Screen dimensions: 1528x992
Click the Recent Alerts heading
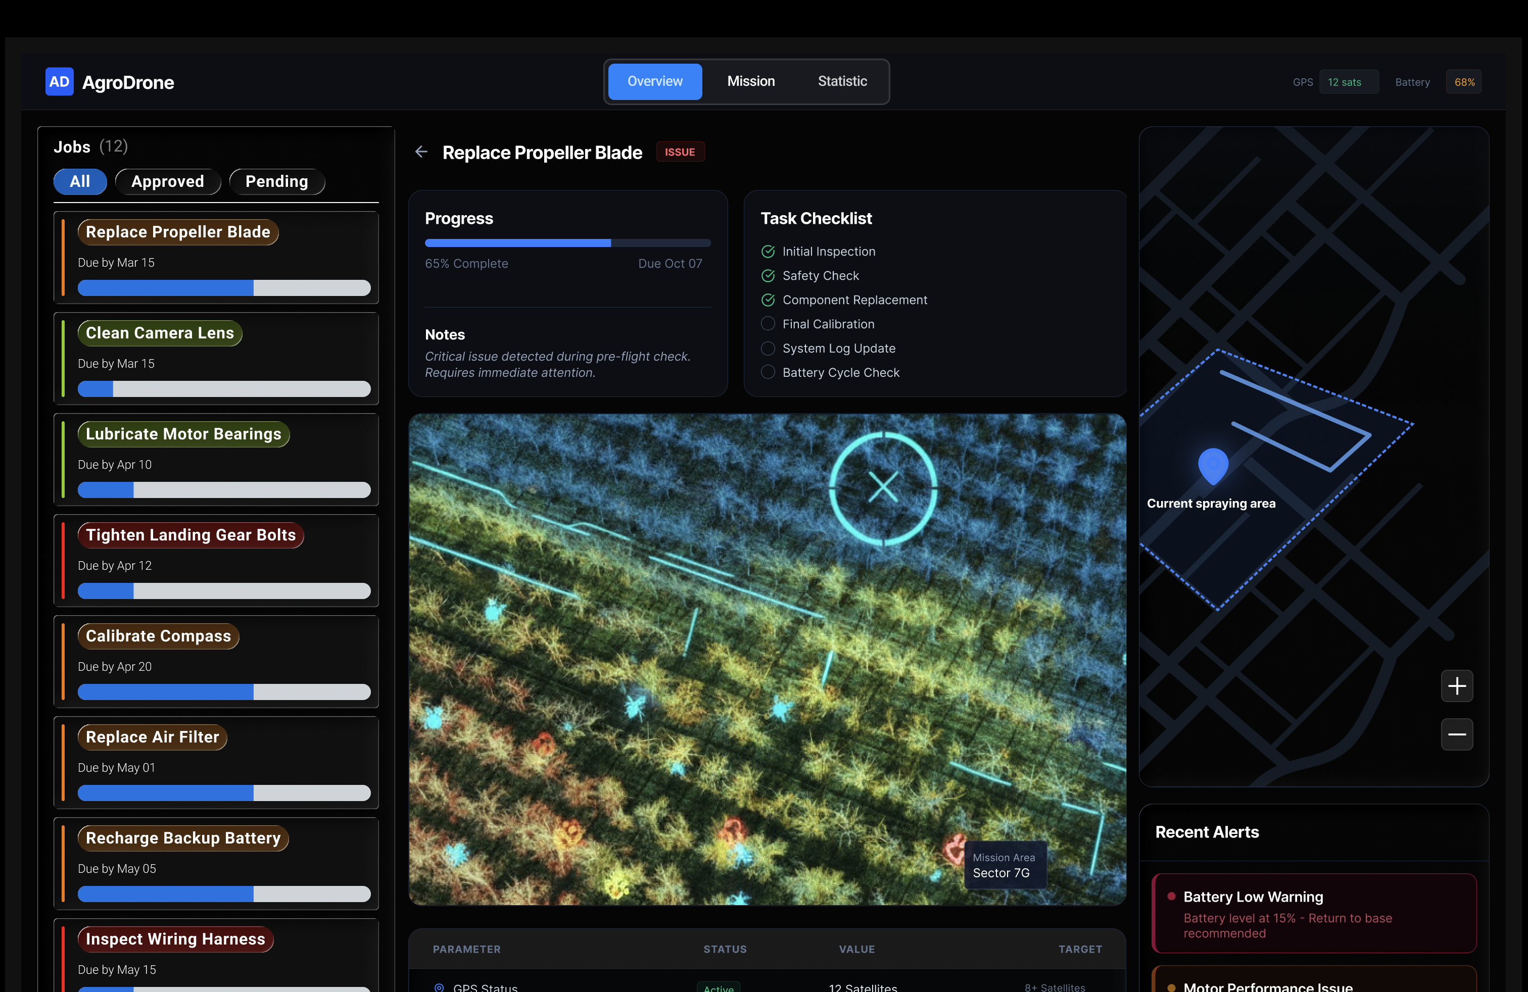[x=1206, y=832]
